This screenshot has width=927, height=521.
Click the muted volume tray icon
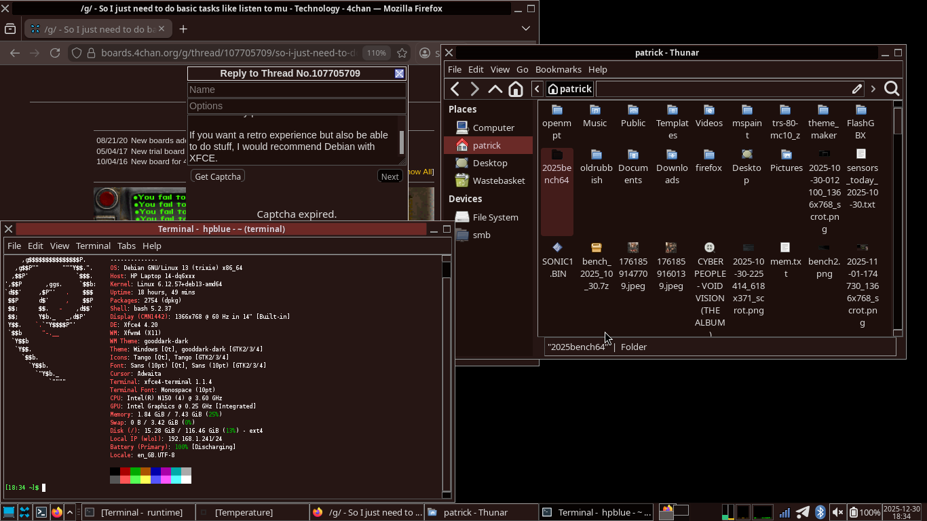(837, 512)
